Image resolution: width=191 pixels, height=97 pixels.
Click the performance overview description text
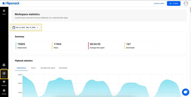pyautogui.click(x=41, y=18)
